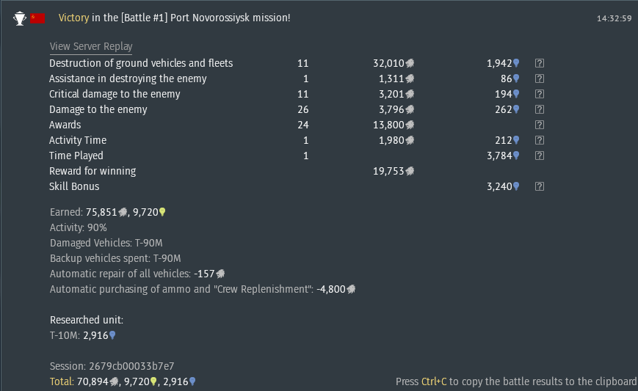Click the Researched unit T-10M entry
Screen dimensions: 638x391
pyautogui.click(x=83, y=335)
